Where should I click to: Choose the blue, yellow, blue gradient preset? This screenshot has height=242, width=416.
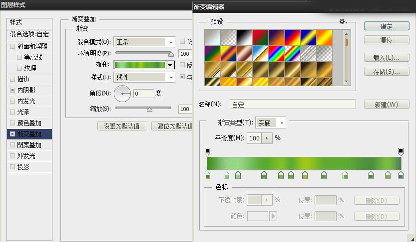tap(308, 37)
